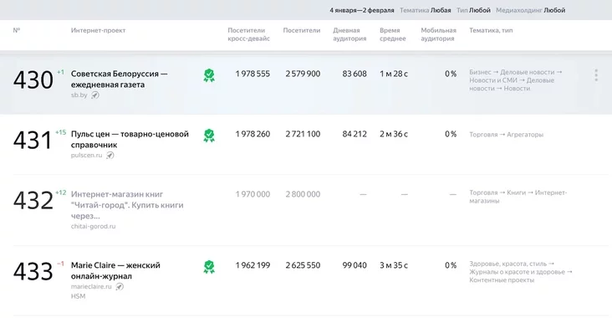The image size is (612, 318).
Task: Click rocket icon next to sb.by
Action: click(x=95, y=95)
